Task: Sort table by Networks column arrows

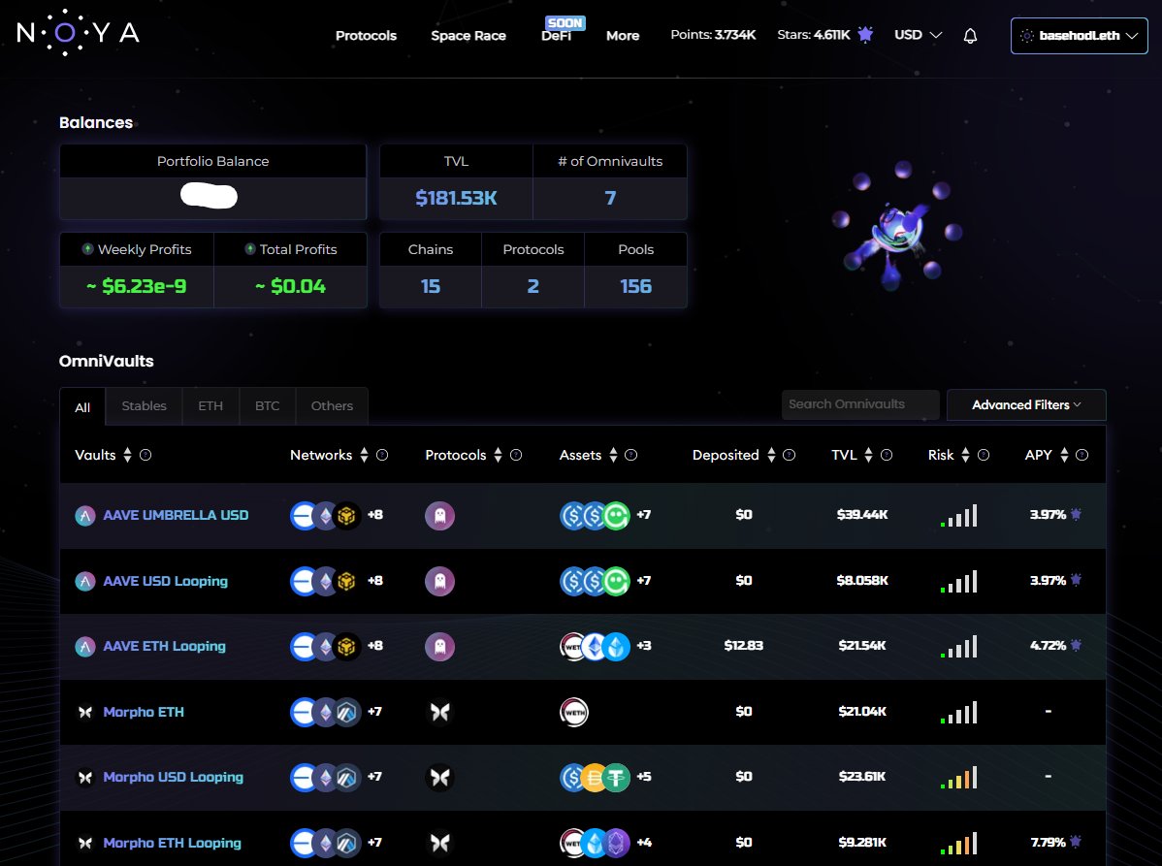Action: click(x=364, y=455)
